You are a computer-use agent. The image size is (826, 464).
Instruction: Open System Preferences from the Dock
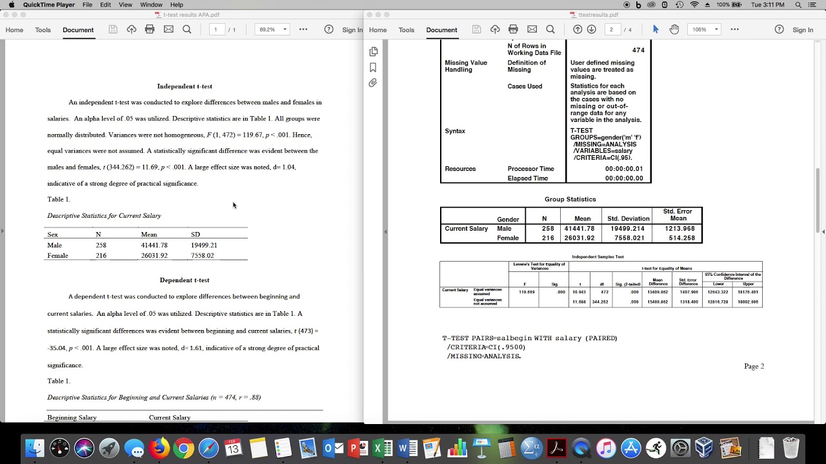click(680, 448)
